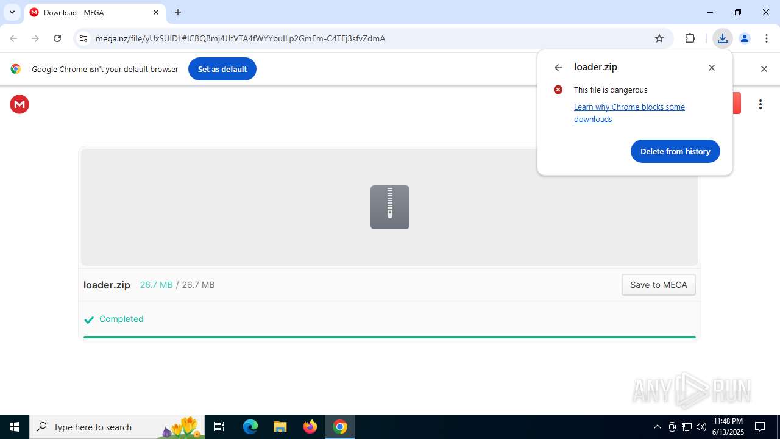Click the 26.7 MB downloaded size
780x439 pixels.
click(157, 285)
